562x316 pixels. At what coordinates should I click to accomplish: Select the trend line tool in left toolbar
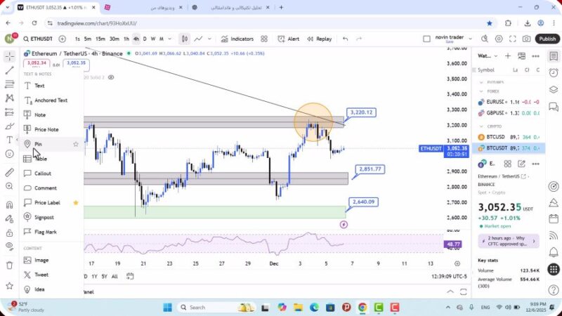click(9, 71)
